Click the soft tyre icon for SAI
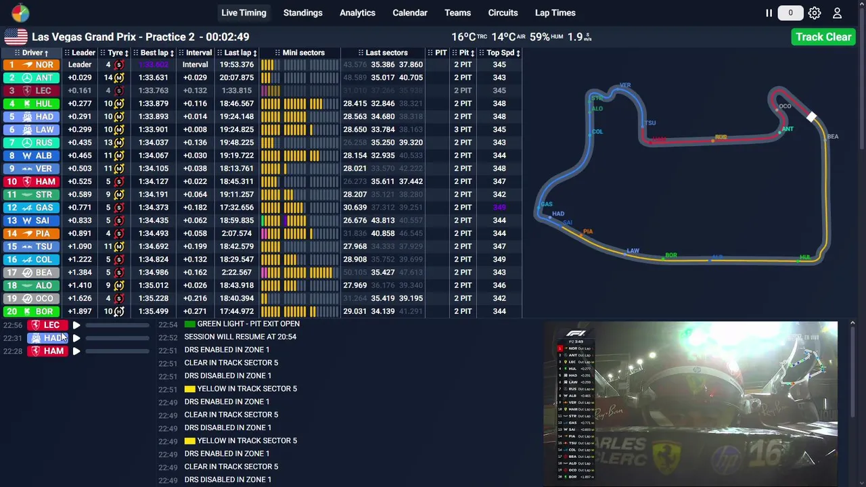Screen dimensions: 866x487 coord(118,221)
